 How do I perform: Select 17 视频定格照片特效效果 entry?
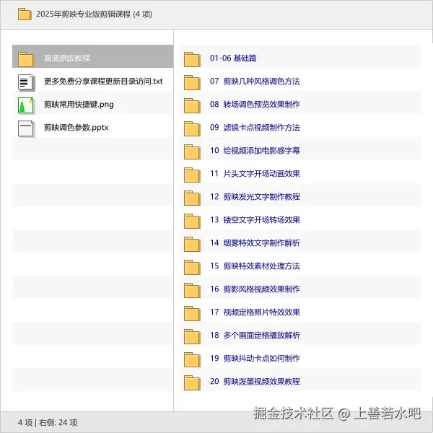[x=255, y=312]
